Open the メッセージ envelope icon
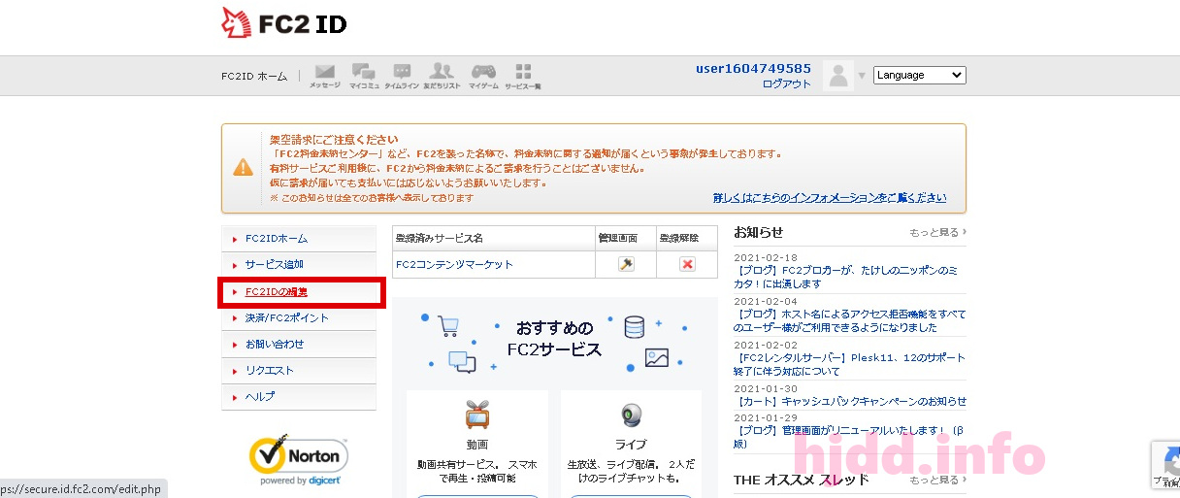Viewport: 1180px width, 498px height. pyautogui.click(x=325, y=76)
